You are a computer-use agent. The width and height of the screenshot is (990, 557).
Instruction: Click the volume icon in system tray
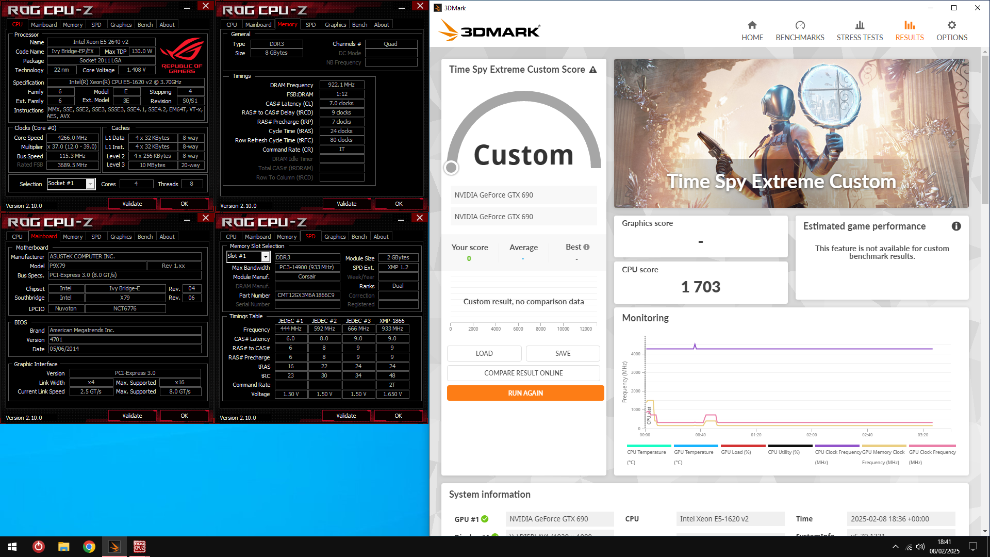[x=920, y=547]
